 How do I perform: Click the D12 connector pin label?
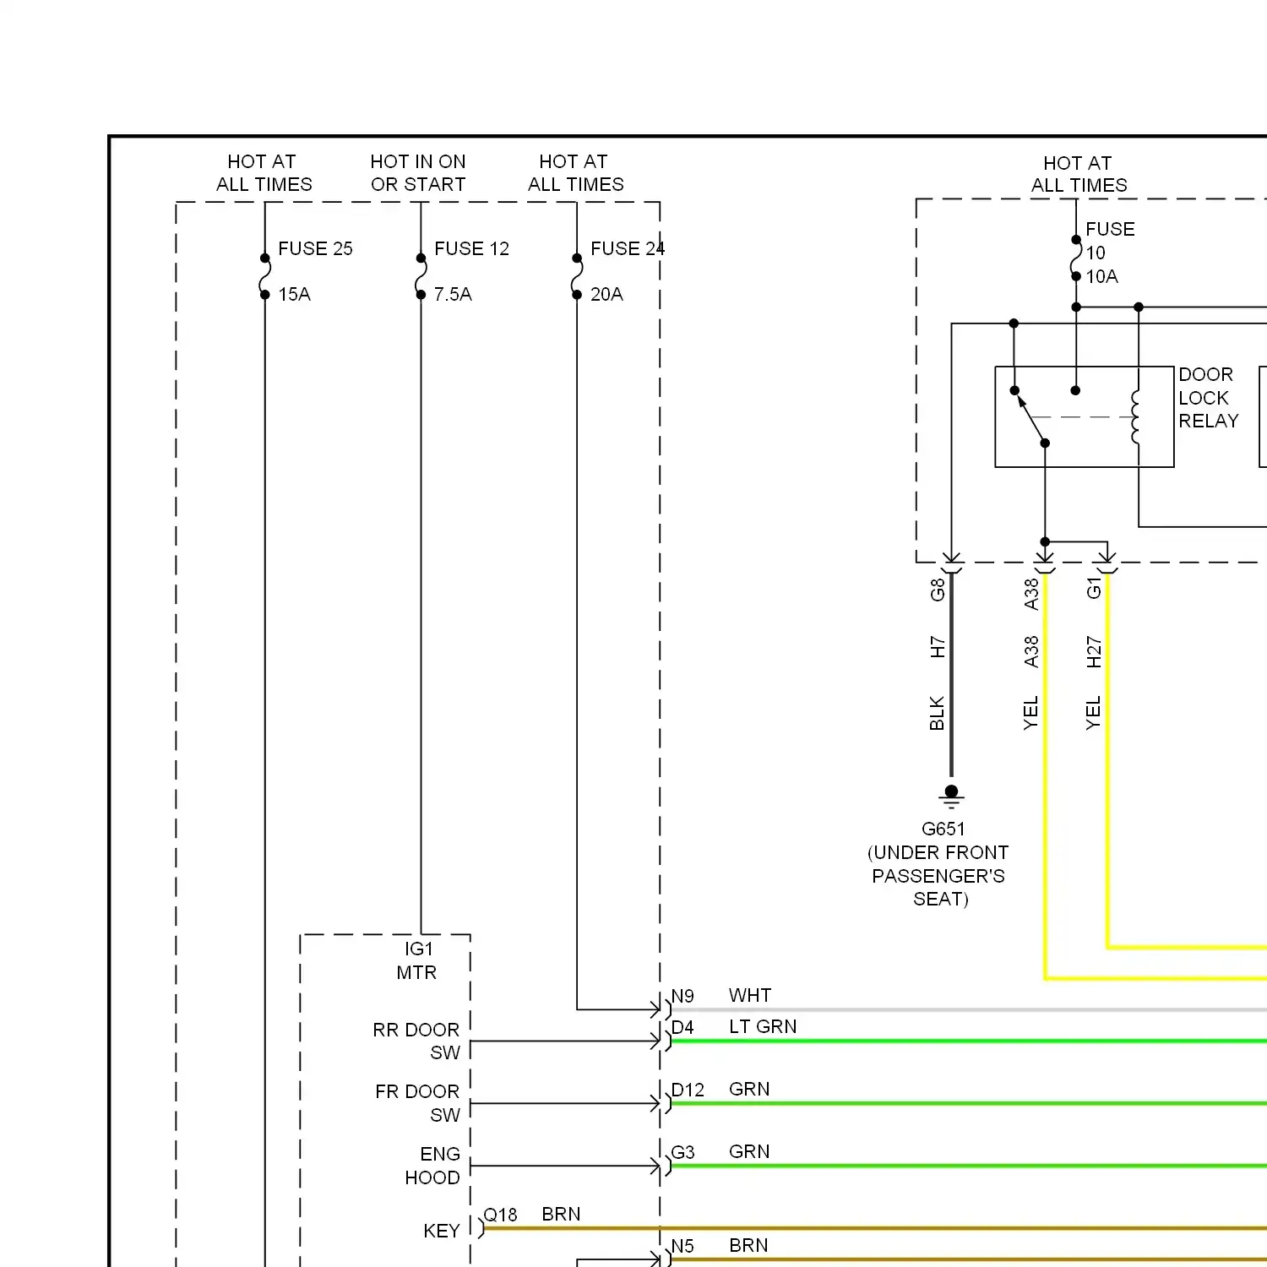688,1090
